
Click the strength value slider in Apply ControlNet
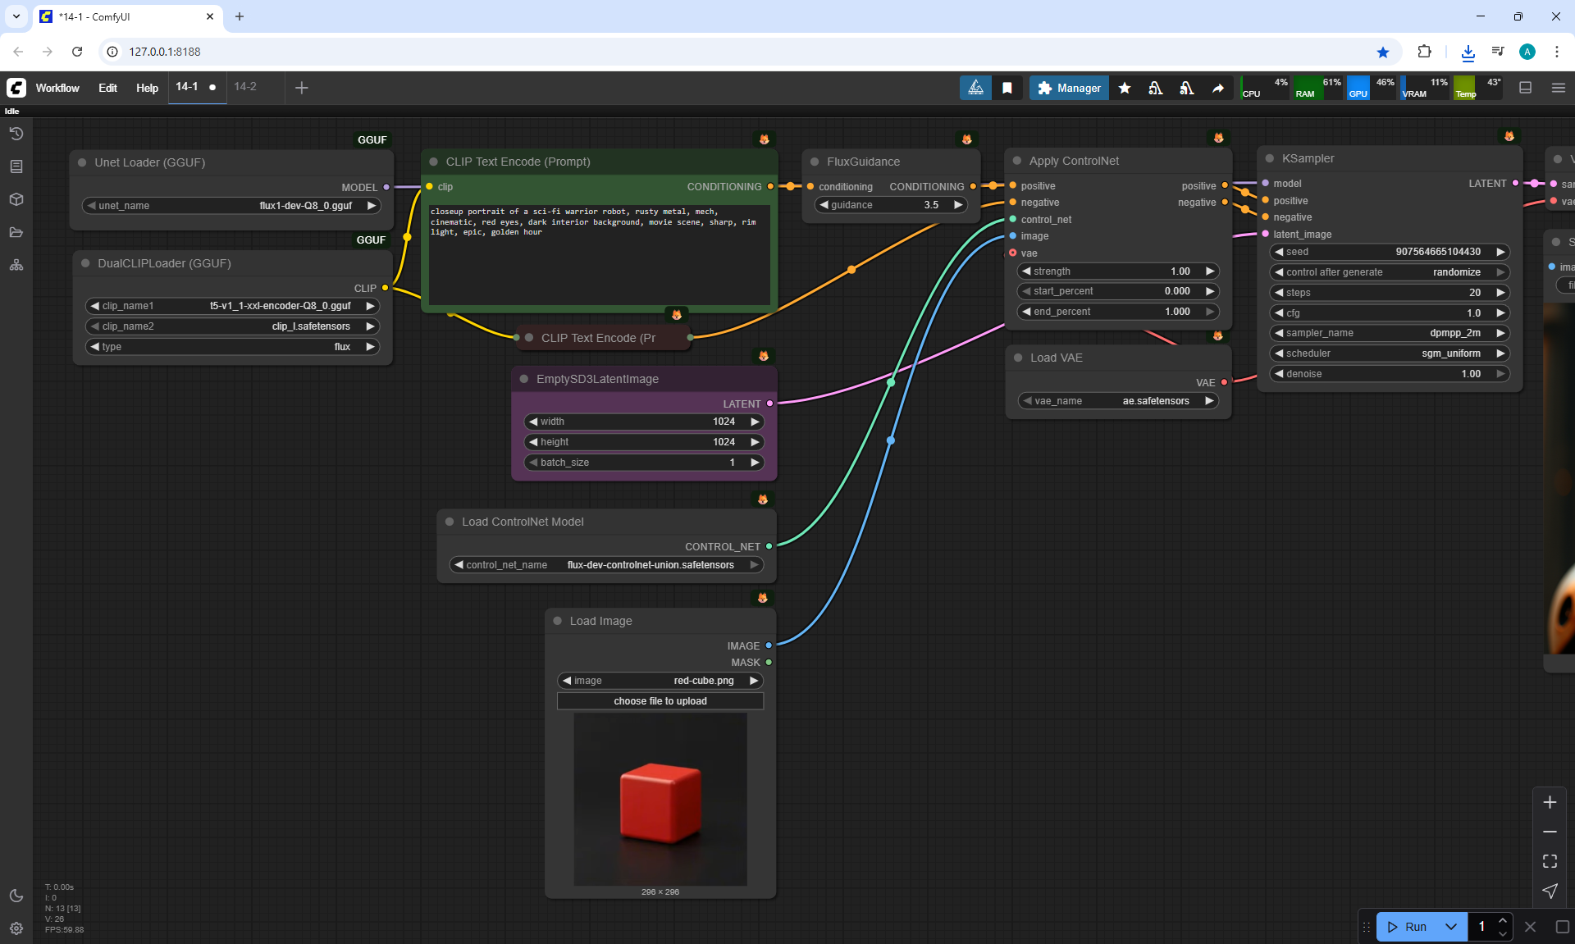(1118, 271)
